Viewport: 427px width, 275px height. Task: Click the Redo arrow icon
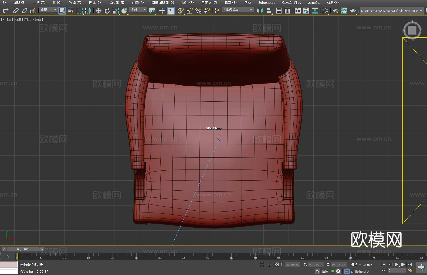[x=5, y=11]
